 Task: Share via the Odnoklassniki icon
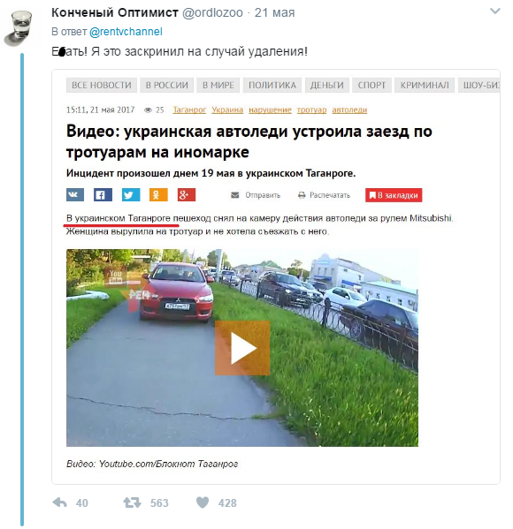(x=158, y=195)
